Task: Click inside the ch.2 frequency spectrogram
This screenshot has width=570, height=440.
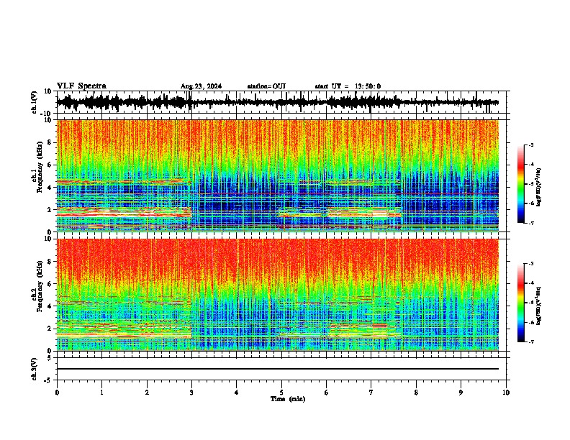Action: [277, 295]
